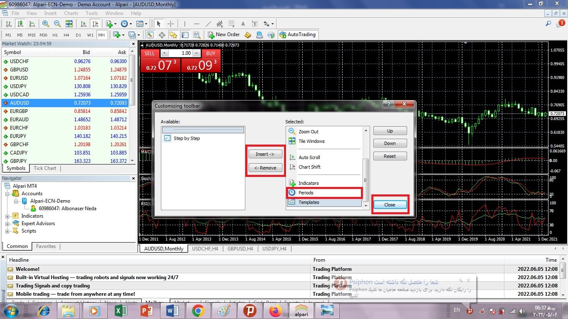Switch chart to H1 timeframe
This screenshot has width=568, height=319.
pyautogui.click(x=55, y=35)
